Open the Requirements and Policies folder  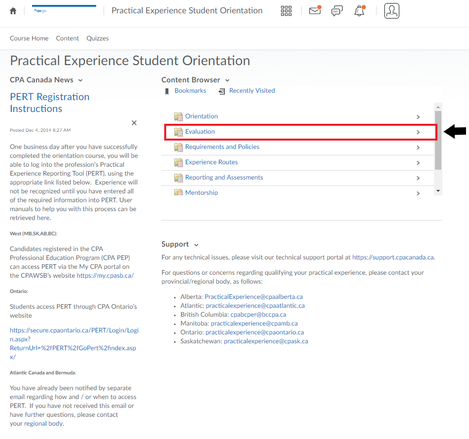pyautogui.click(x=222, y=147)
